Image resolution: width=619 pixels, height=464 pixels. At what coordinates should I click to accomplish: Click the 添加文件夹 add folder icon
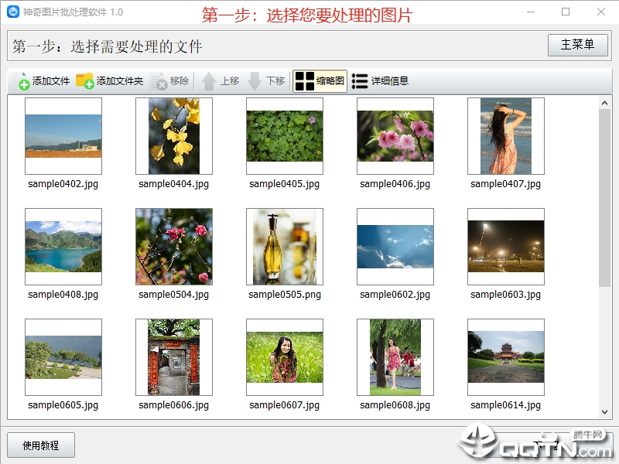point(84,81)
